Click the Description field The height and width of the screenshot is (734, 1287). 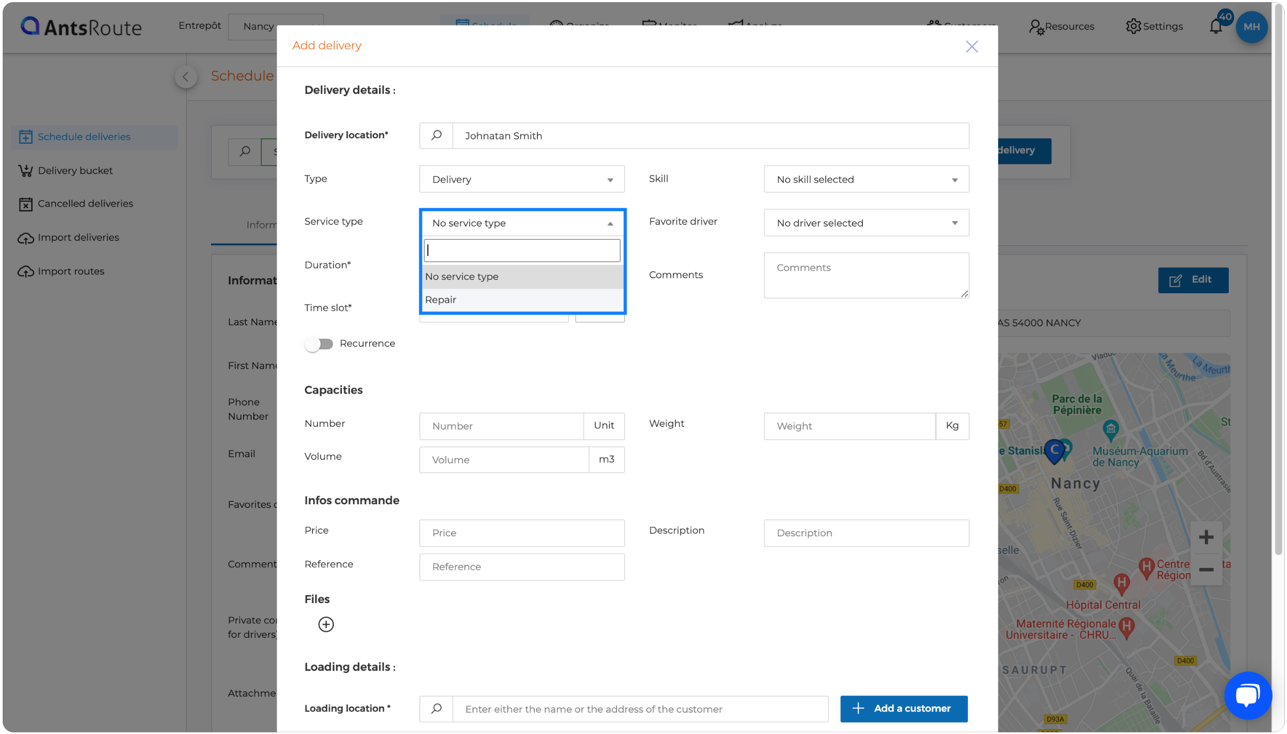(x=866, y=533)
